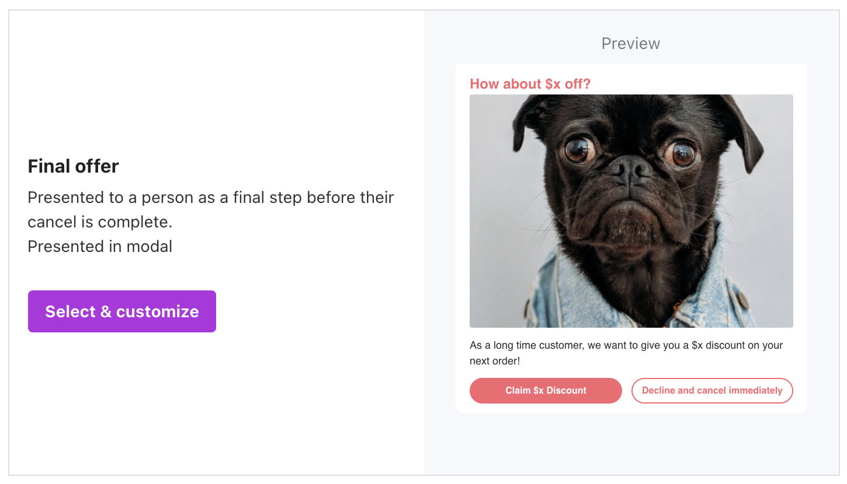Image resolution: width=847 pixels, height=484 pixels.
Task: Click the 'Presented in modal' text
Action: (100, 246)
